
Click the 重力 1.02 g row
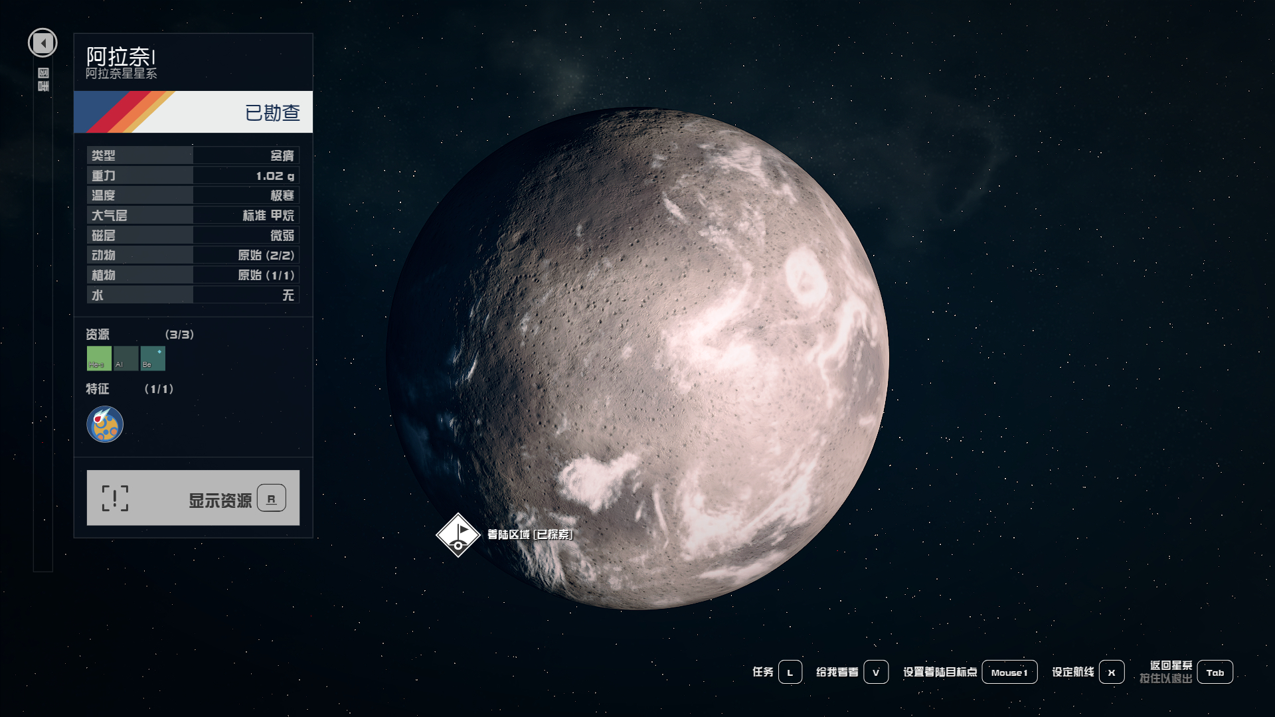(193, 175)
